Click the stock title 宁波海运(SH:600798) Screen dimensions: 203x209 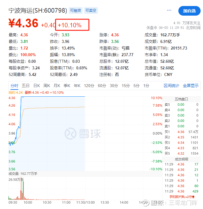tap(38, 11)
